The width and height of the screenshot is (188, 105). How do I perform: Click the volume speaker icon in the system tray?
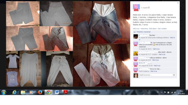tap(175, 92)
